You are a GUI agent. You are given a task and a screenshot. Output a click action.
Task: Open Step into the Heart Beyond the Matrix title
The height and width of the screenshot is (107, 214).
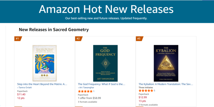(x=42, y=84)
